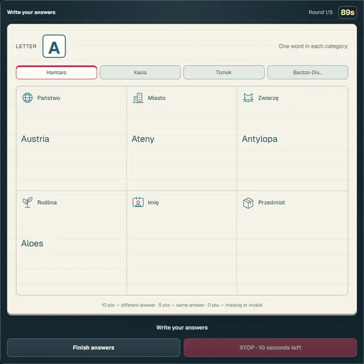Click the cat icon beside Zwierzę

pos(248,98)
